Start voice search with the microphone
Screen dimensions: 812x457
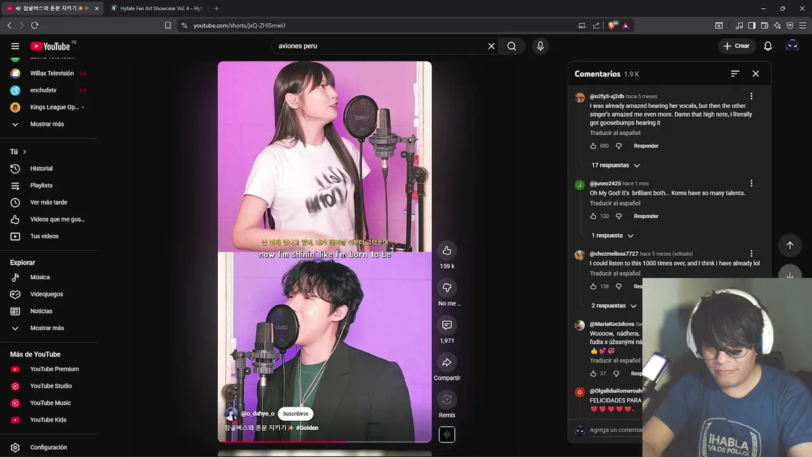(x=540, y=46)
